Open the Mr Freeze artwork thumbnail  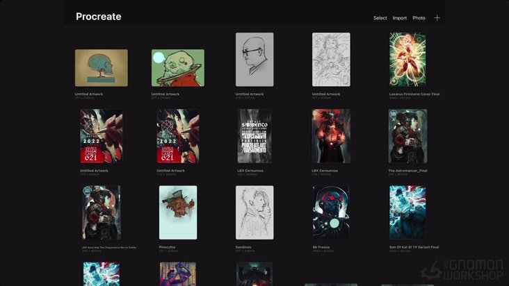tap(331, 212)
